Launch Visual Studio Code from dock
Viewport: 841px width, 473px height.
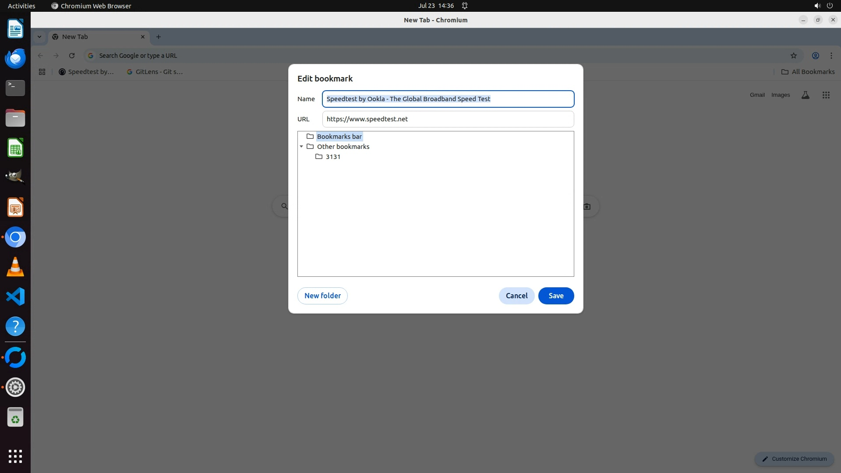pos(15,297)
